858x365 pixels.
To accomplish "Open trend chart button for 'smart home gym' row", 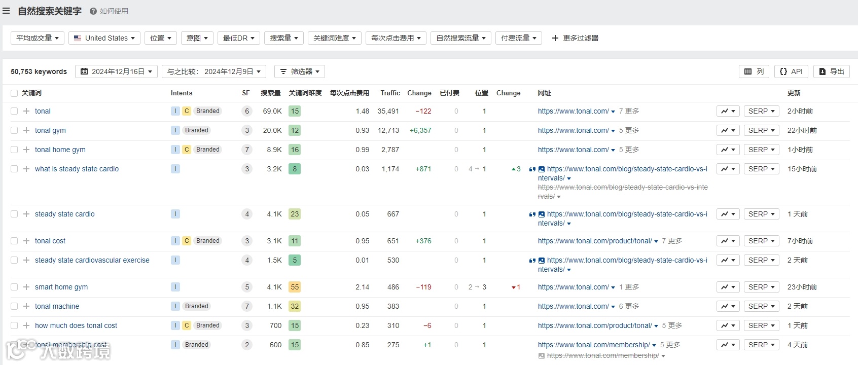I will point(728,287).
